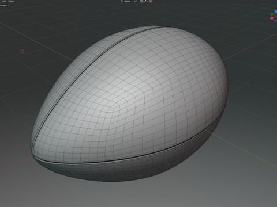Toggle proportional editing button
Image resolution: width=277 pixels, height=207 pixels.
(x=151, y=1)
